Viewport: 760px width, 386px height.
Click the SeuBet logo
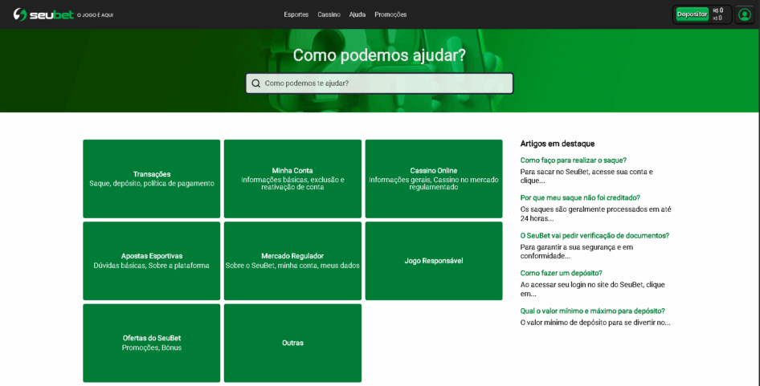pos(43,14)
